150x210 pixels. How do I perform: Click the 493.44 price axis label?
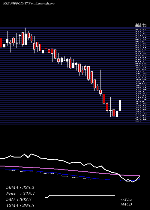(141, 30)
